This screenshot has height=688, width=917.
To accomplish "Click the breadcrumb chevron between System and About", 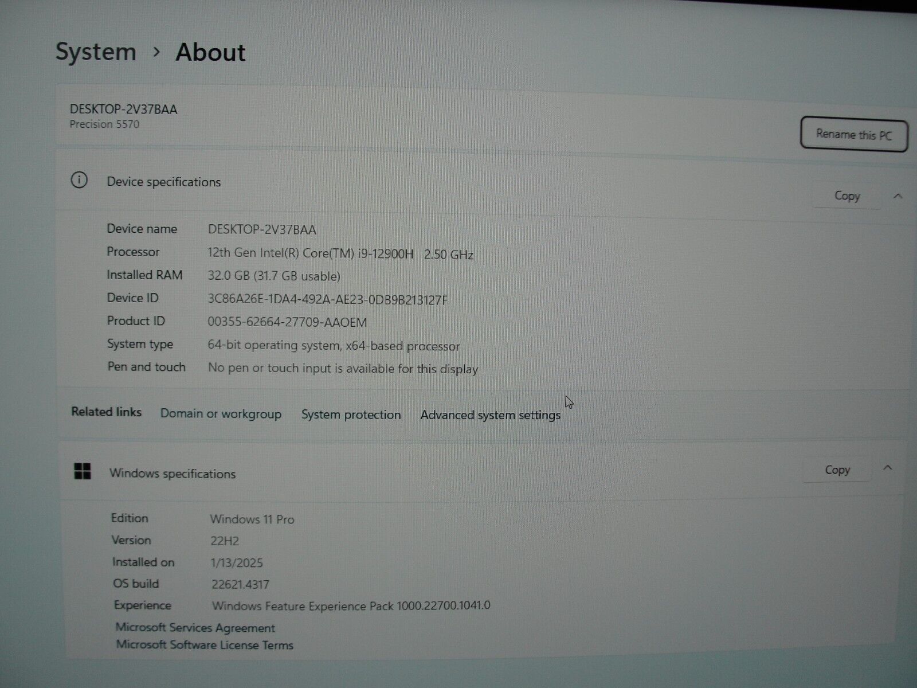I will tap(156, 52).
